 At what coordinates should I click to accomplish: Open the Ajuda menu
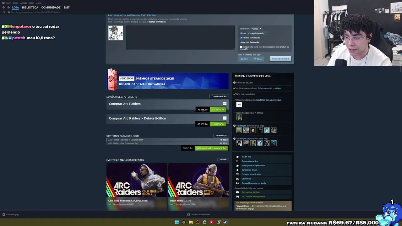[x=39, y=3]
